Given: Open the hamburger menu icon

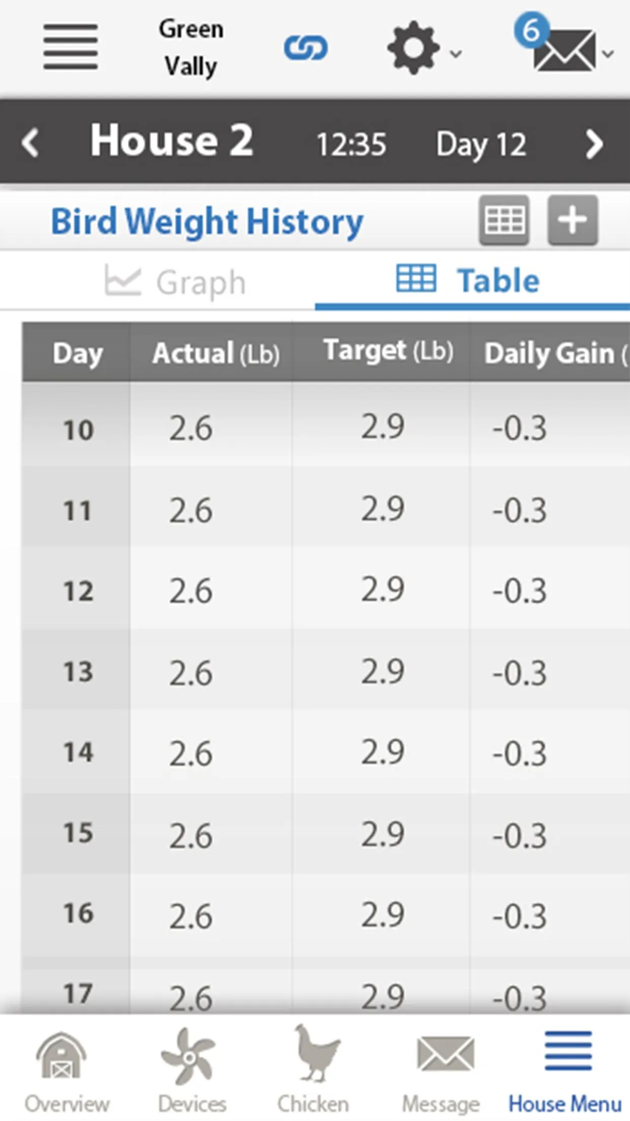Looking at the screenshot, I should tap(71, 46).
